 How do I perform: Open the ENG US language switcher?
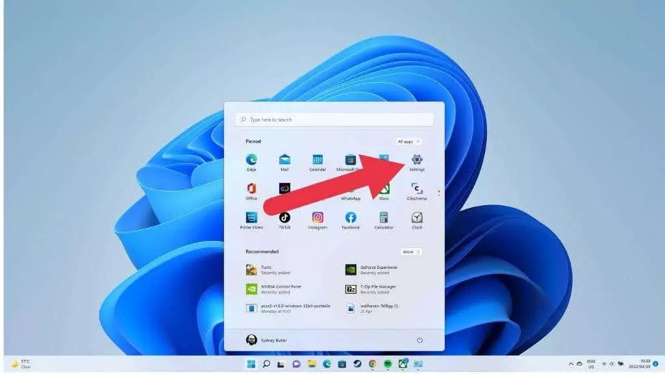[591, 364]
